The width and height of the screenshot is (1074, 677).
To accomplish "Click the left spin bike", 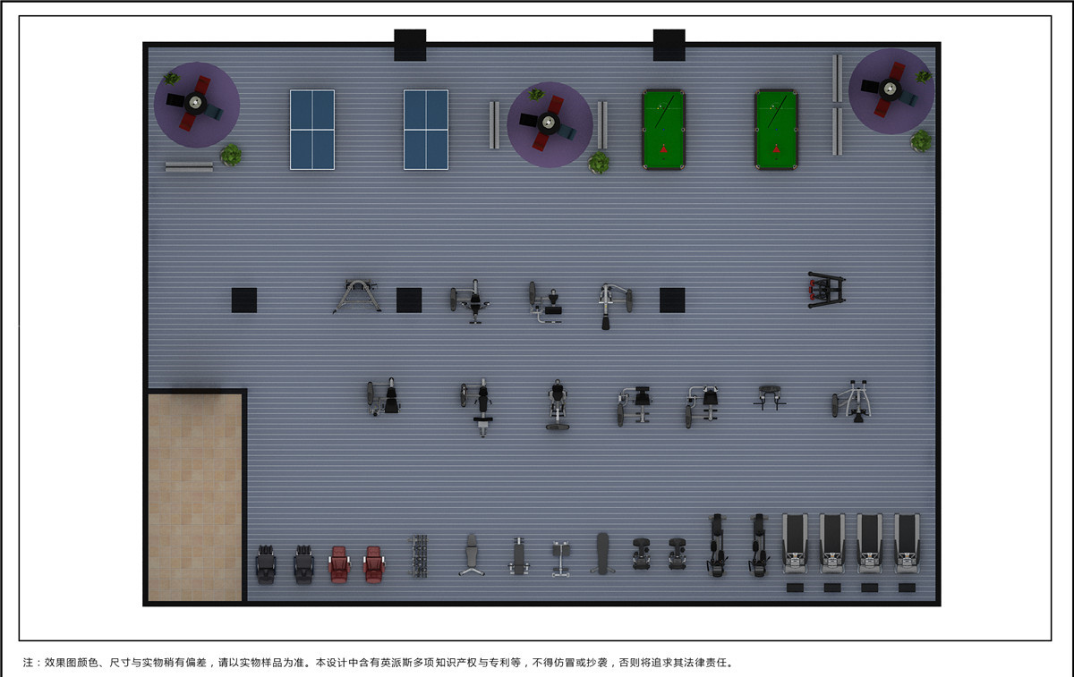I will pyautogui.click(x=642, y=553).
